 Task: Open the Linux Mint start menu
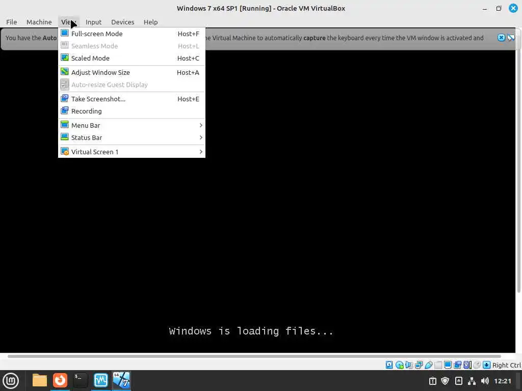click(11, 381)
